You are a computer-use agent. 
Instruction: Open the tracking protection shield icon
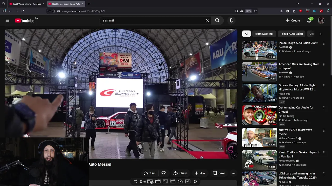pos(49,11)
